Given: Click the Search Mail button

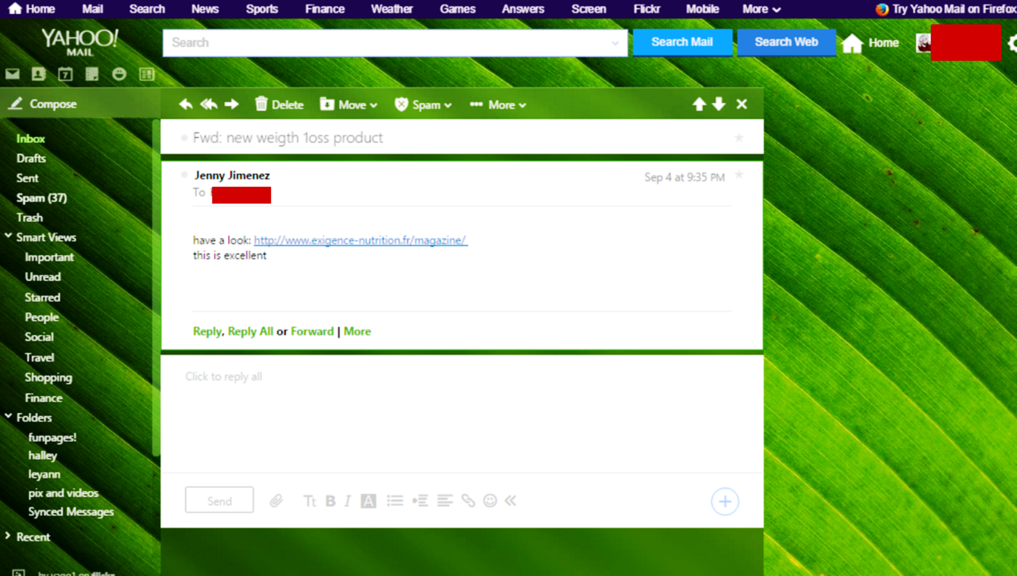Looking at the screenshot, I should [x=682, y=42].
